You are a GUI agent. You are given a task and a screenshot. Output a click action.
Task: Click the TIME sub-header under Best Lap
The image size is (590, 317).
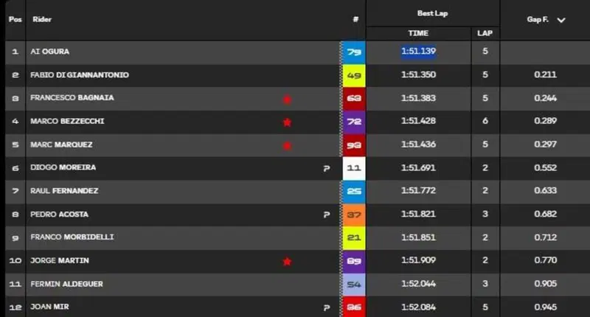pyautogui.click(x=418, y=33)
